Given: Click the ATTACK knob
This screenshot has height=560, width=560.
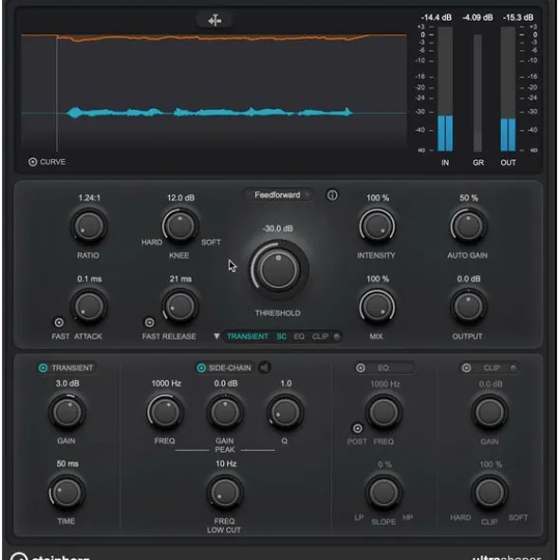Looking at the screenshot, I should (88, 306).
